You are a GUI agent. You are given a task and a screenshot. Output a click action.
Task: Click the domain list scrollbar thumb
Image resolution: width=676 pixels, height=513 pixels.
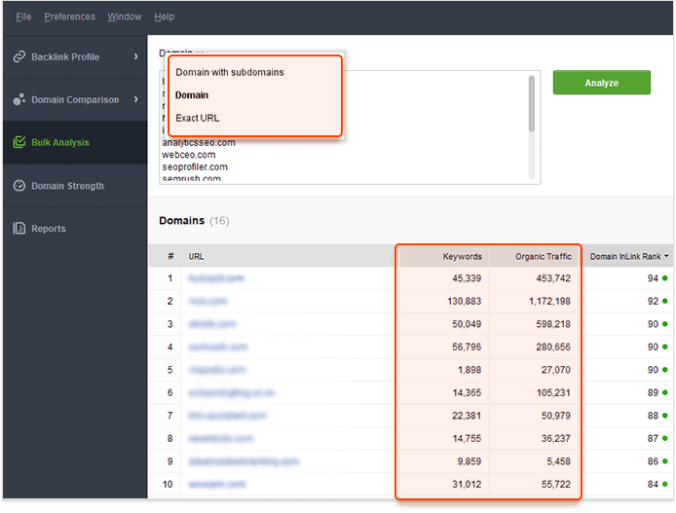click(x=532, y=103)
